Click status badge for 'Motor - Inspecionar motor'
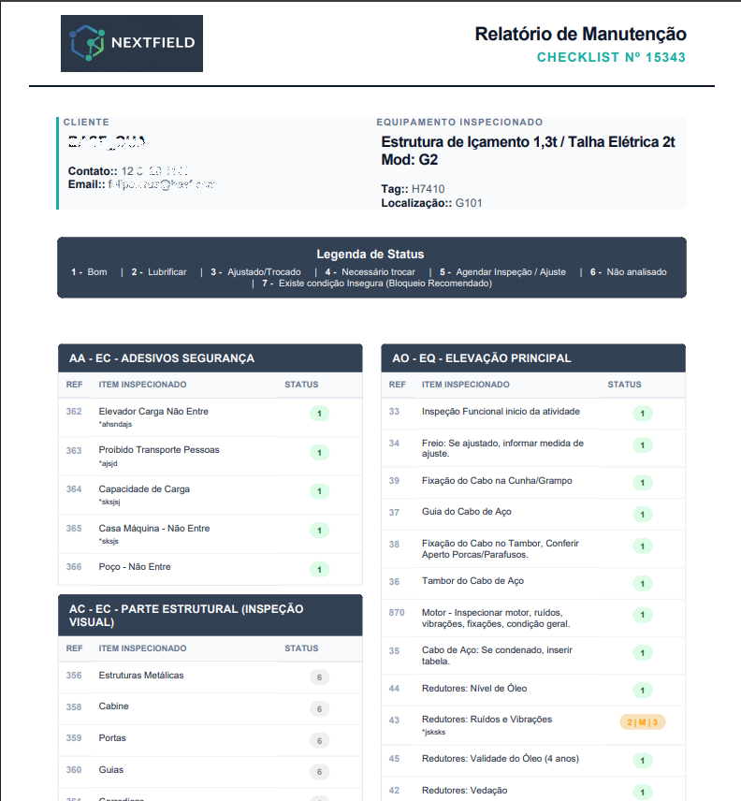This screenshot has height=801, width=741. [643, 615]
